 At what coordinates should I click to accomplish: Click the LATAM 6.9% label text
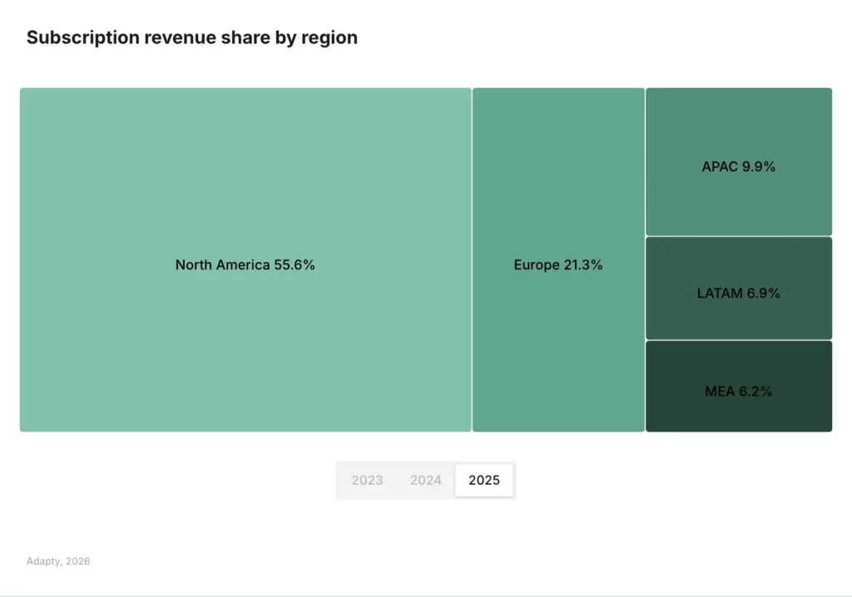point(739,293)
